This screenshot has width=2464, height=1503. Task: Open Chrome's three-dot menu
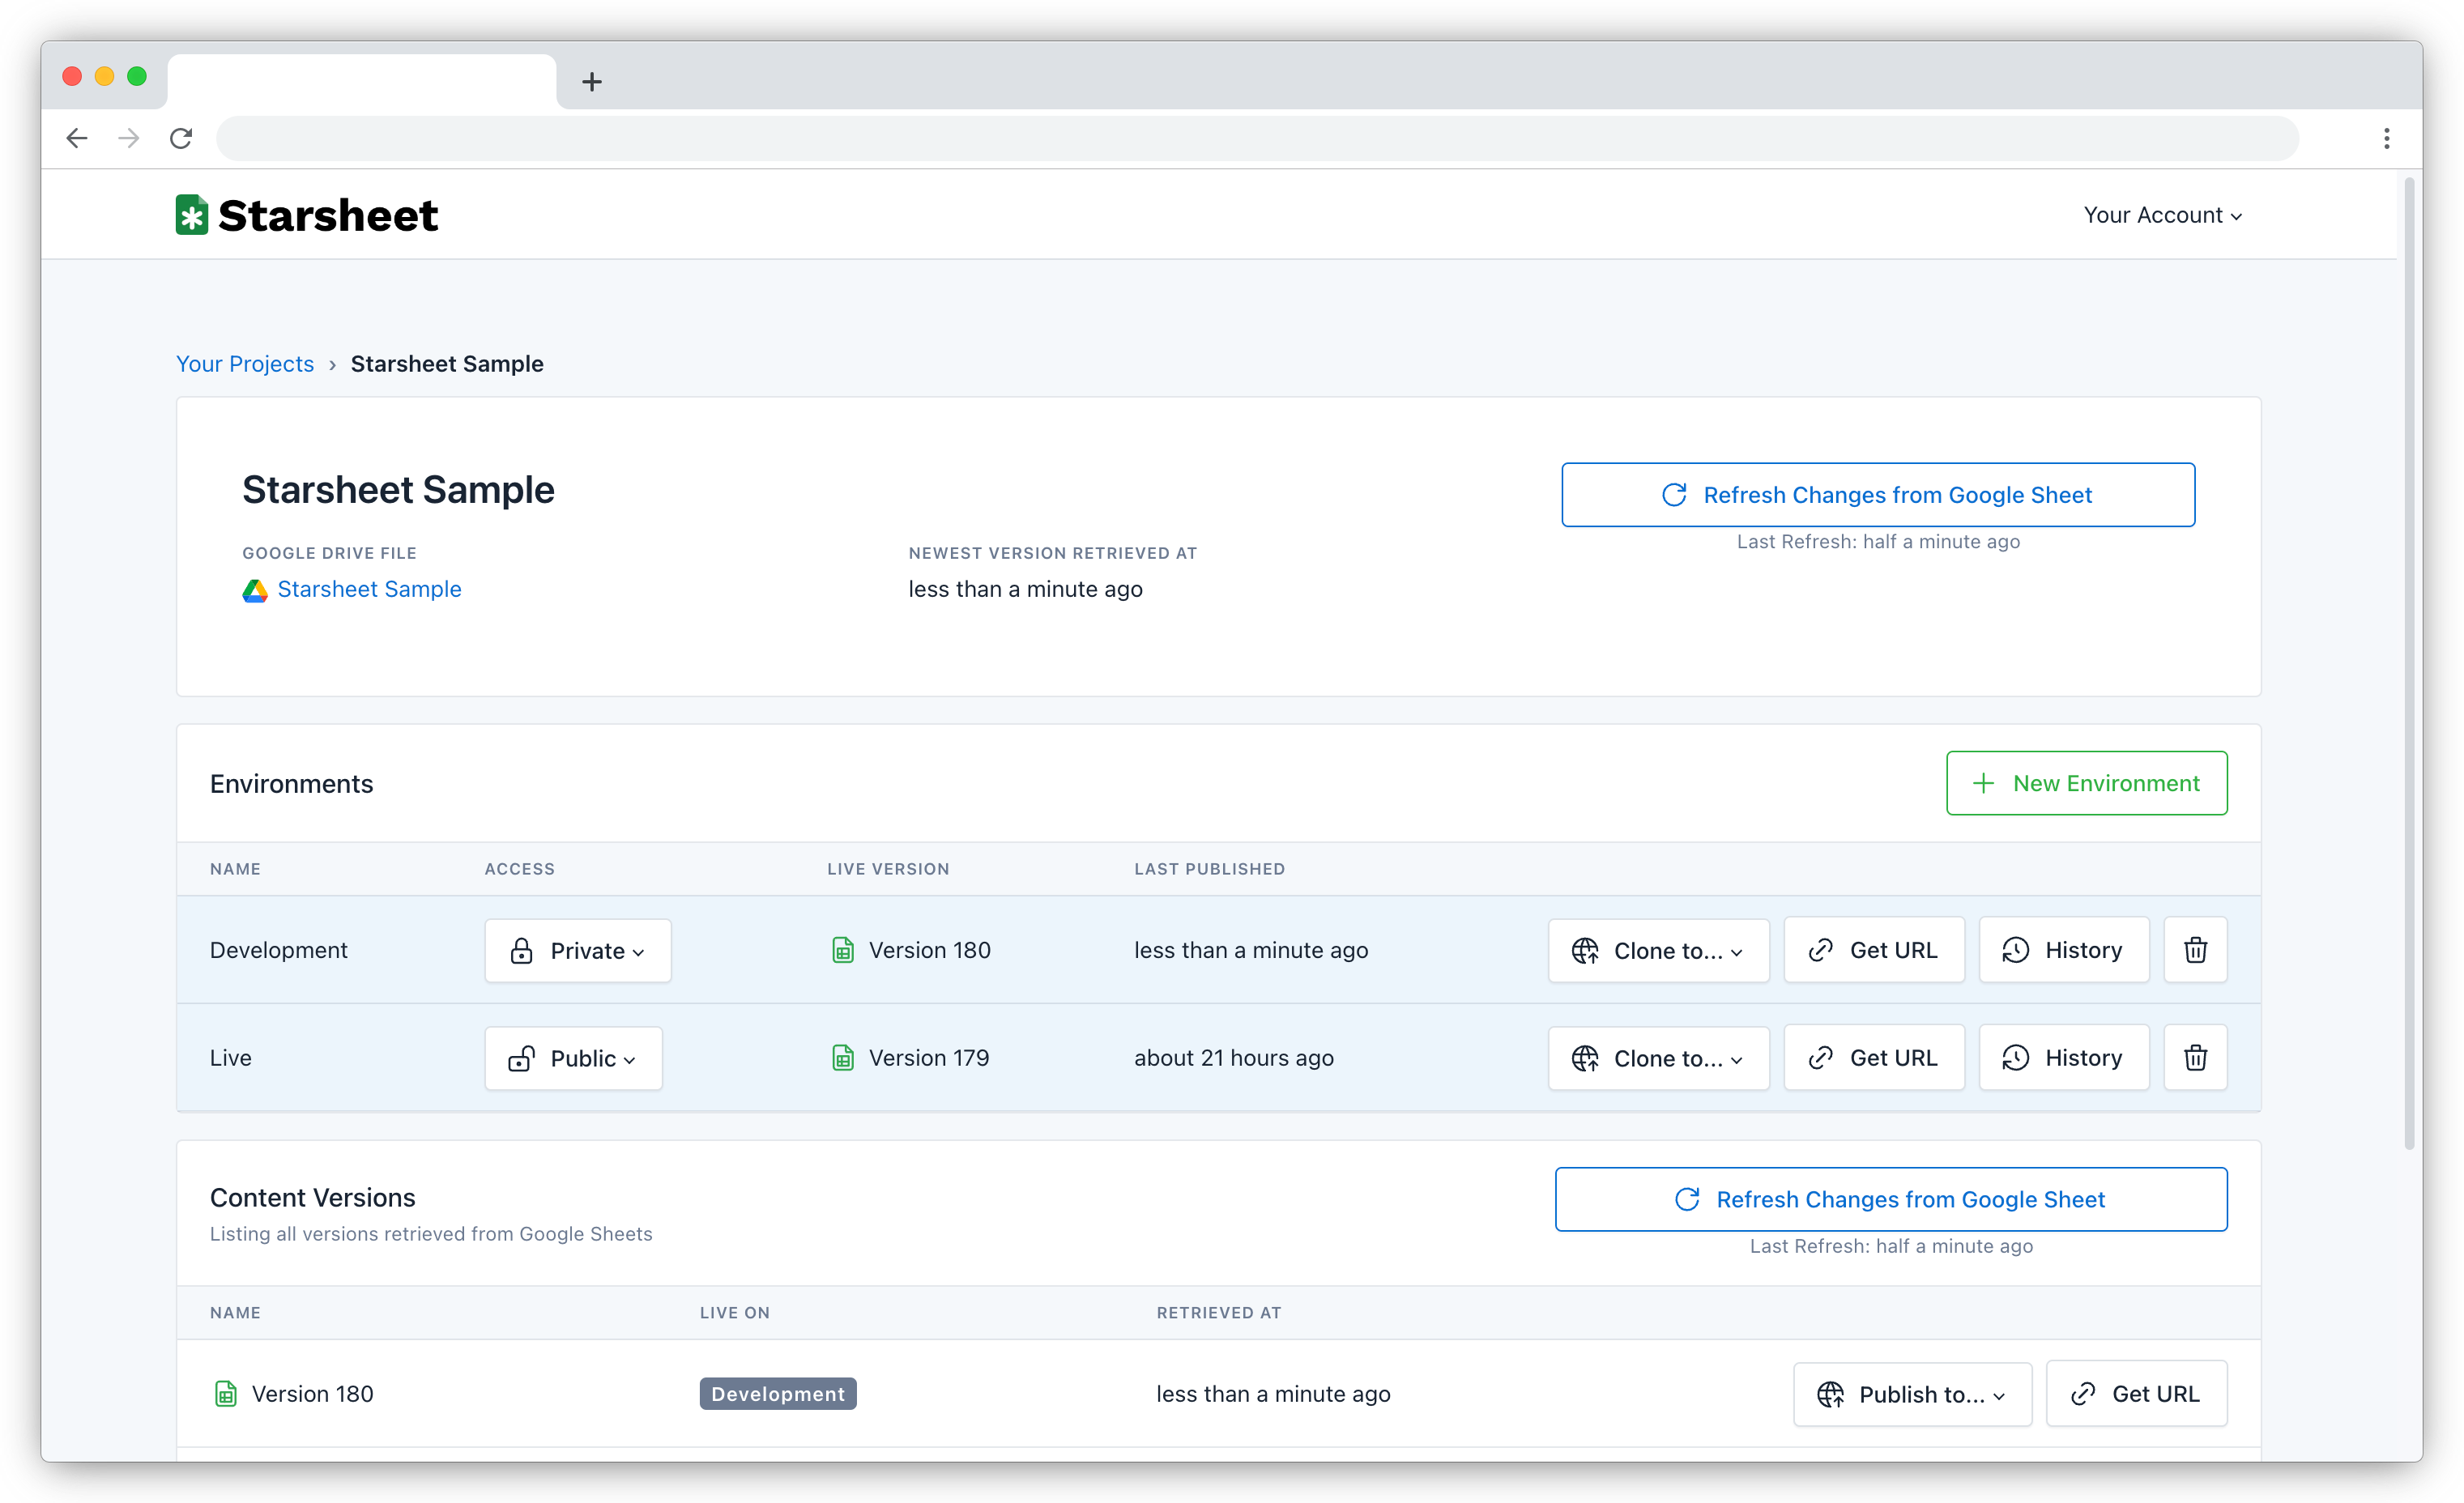click(2388, 138)
